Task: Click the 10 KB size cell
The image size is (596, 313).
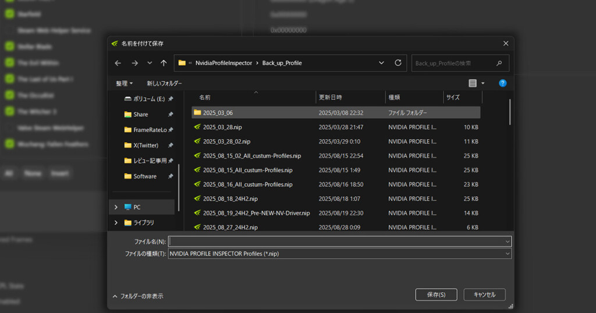Action: click(x=471, y=127)
